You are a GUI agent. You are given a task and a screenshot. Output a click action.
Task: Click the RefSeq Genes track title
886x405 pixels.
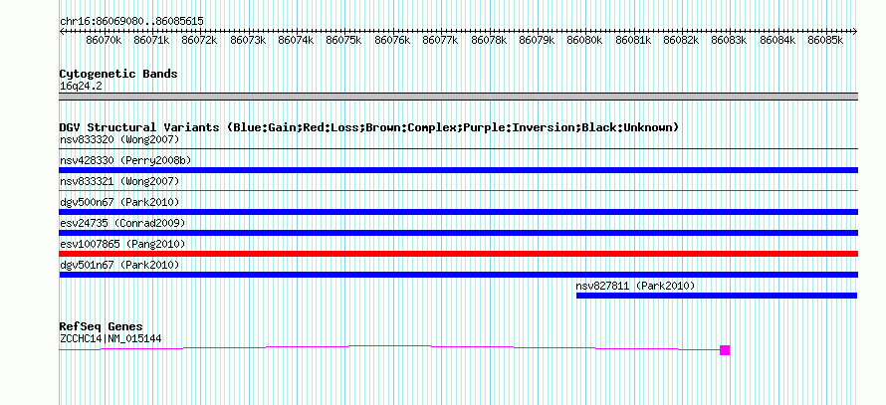click(x=101, y=326)
